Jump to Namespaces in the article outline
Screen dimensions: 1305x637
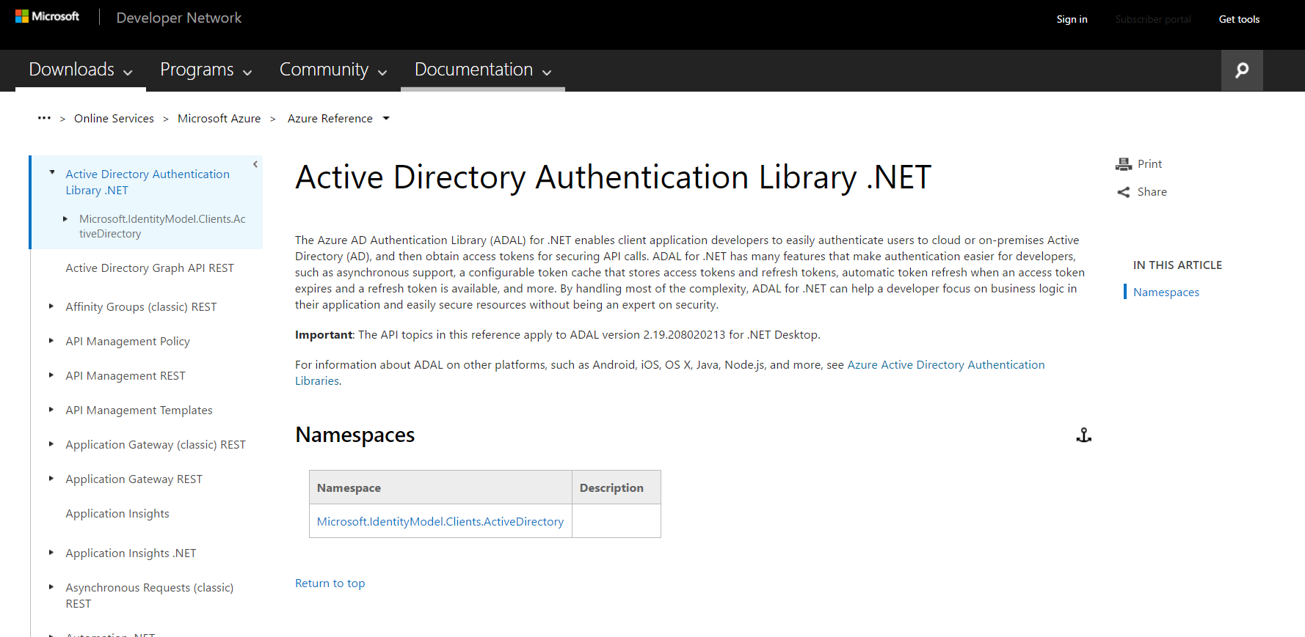[x=1166, y=292]
